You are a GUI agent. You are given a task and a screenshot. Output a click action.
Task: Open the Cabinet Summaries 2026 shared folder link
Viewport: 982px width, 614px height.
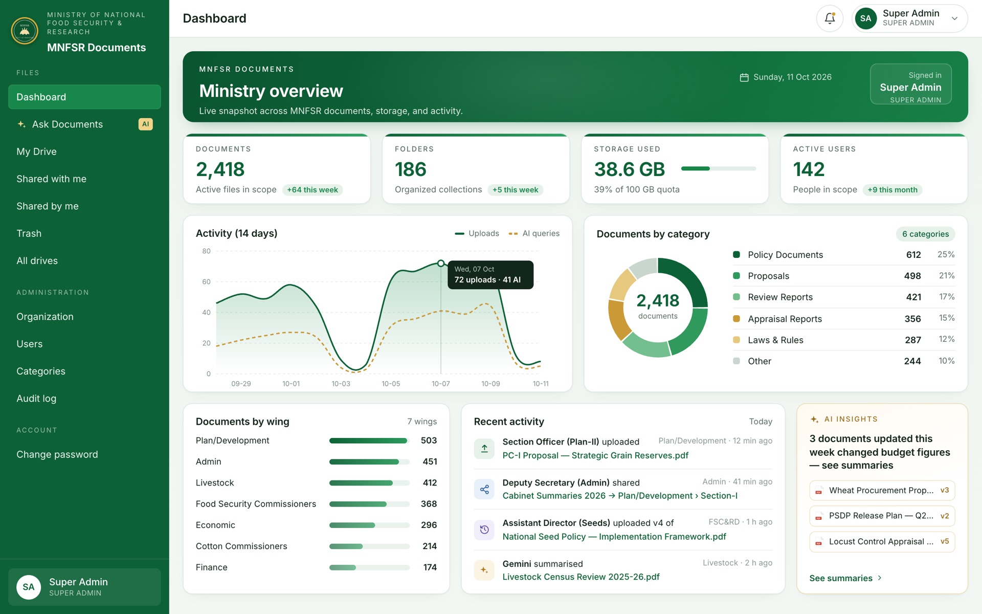point(620,495)
